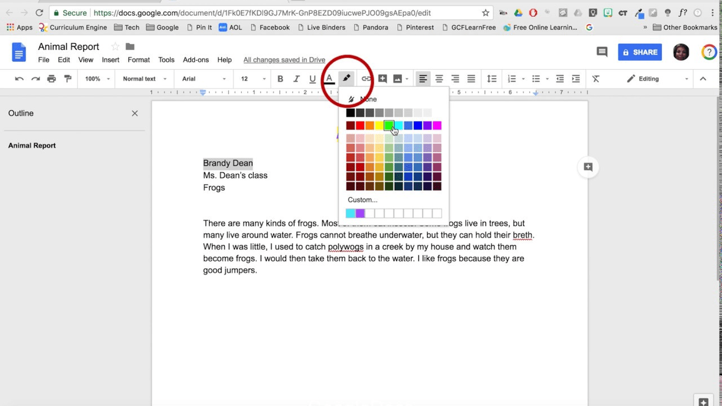Click the Undo arrow icon

click(19, 79)
